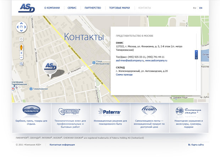Screen dimensions: 220x157
Task: Open the Пикничок brand card
Action: click(x=32, y=118)
